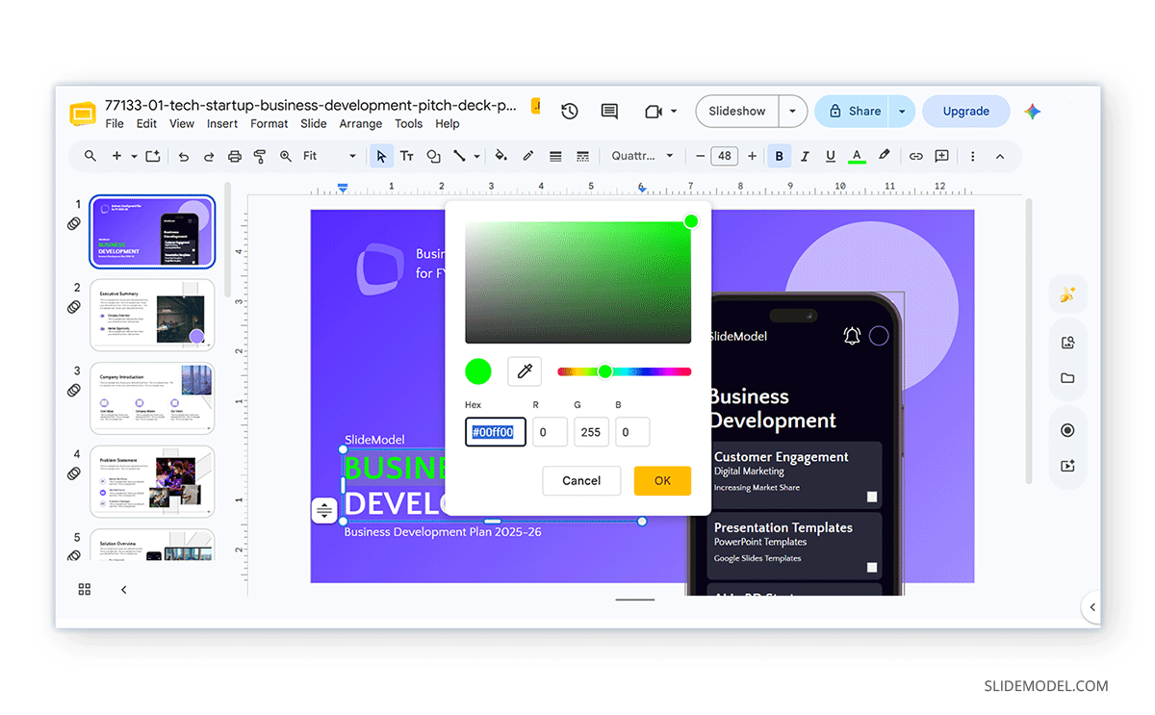Image resolution: width=1155 pixels, height=715 pixels.
Task: Click the highlight color marker icon
Action: click(884, 156)
